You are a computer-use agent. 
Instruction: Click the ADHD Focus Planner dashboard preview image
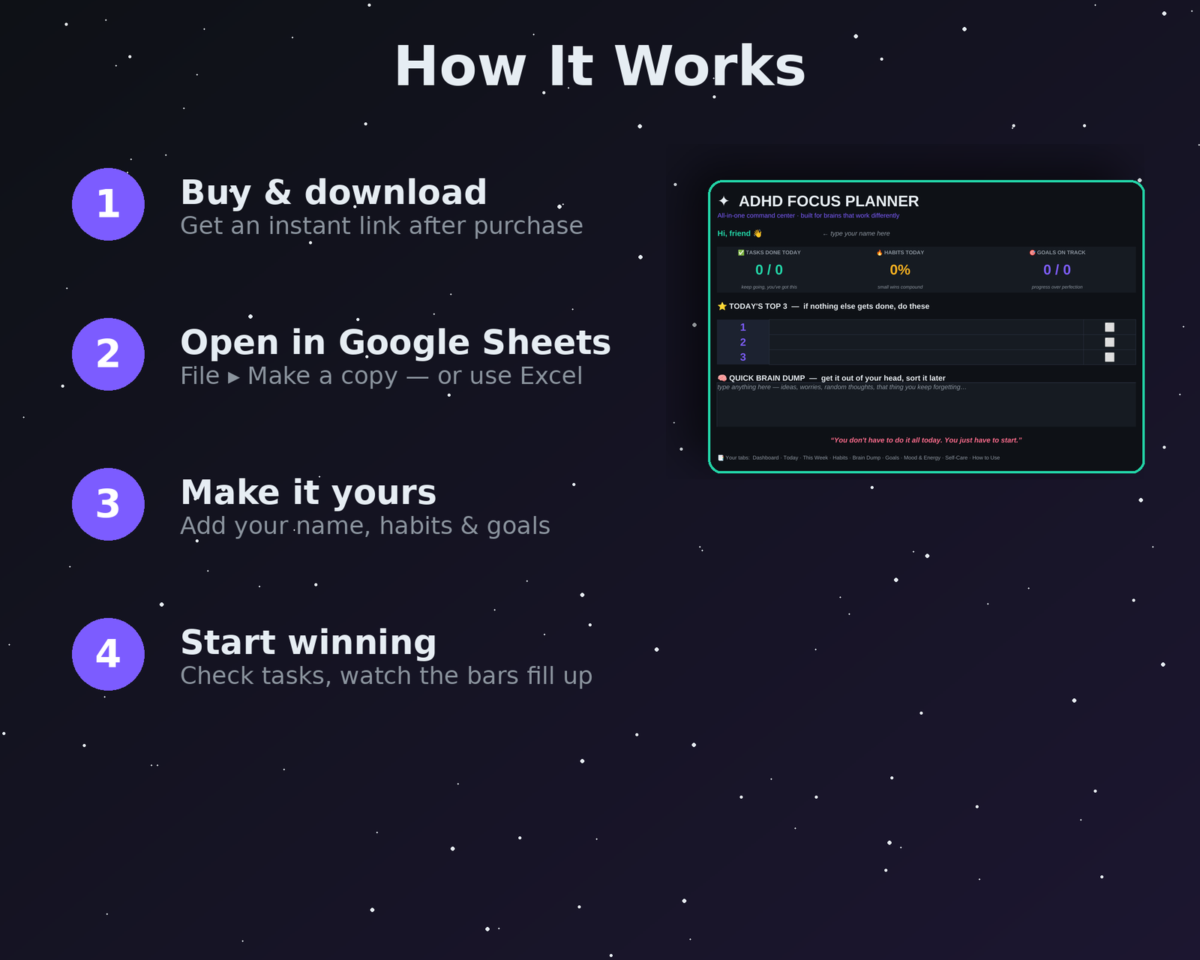926,327
